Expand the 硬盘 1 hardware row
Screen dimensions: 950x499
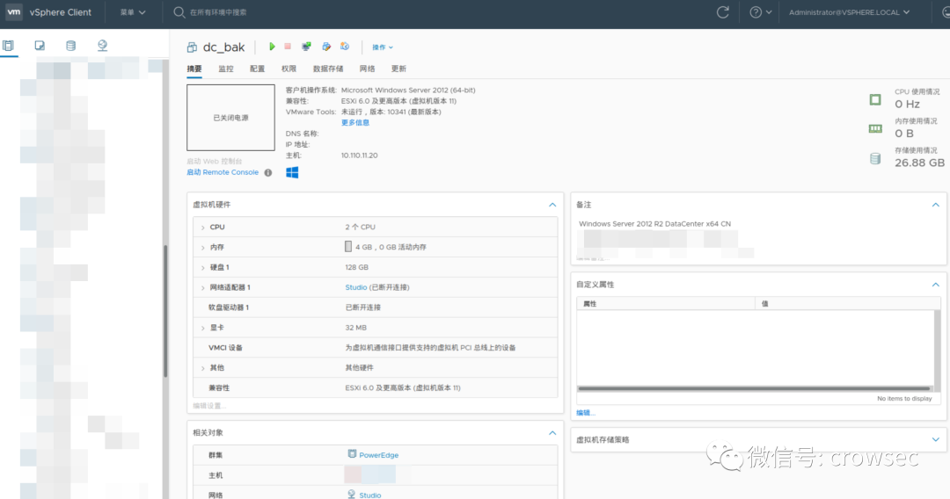[x=203, y=267]
